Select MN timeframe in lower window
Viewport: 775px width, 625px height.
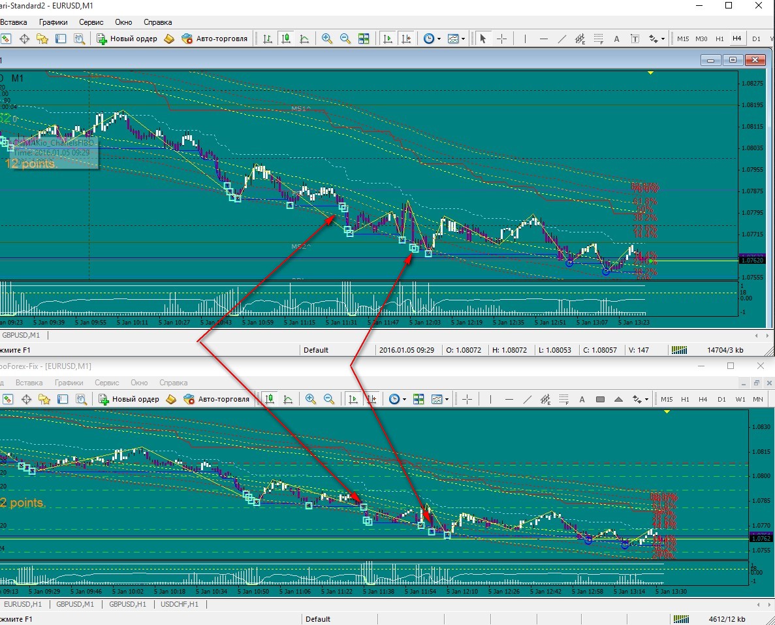[758, 399]
